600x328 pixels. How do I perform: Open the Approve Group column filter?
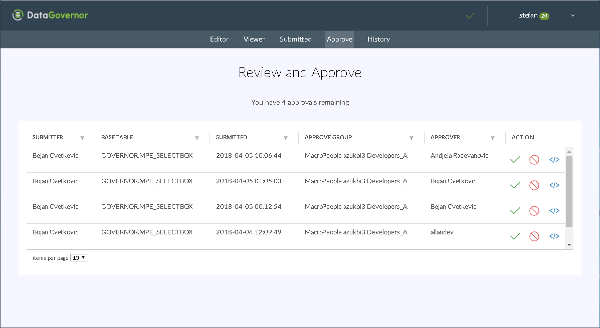click(x=412, y=138)
